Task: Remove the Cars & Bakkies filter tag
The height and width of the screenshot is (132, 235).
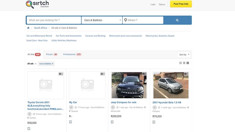Action: coord(52,64)
